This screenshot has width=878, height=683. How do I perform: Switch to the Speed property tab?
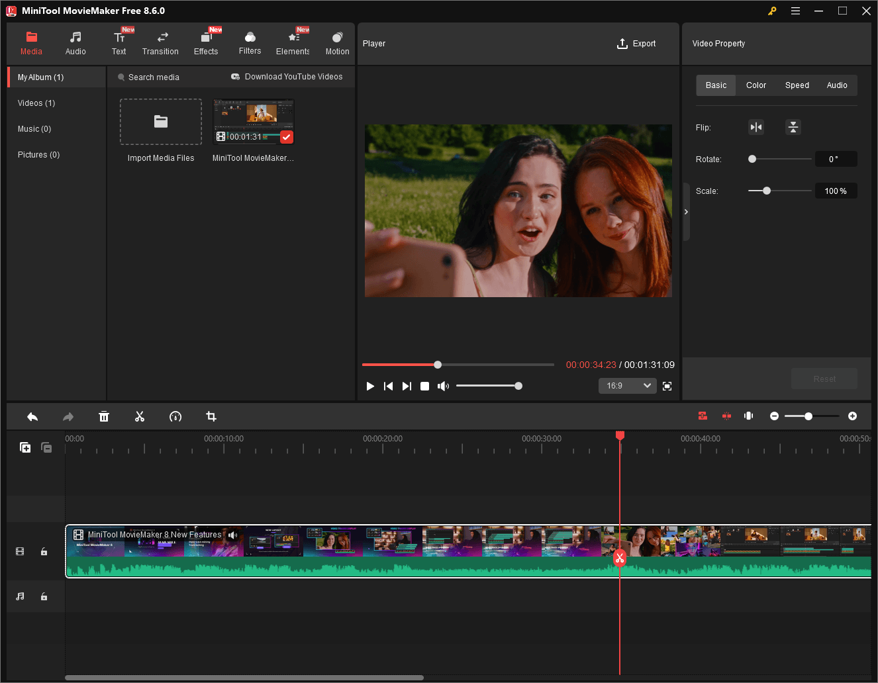pyautogui.click(x=797, y=85)
